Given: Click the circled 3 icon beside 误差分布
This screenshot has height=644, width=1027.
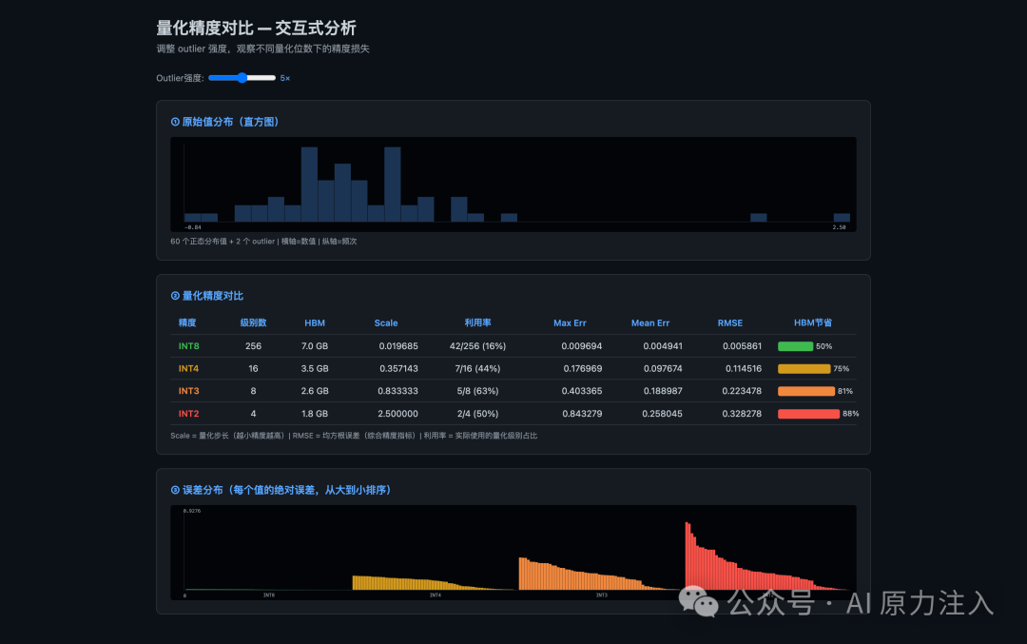Looking at the screenshot, I should (x=175, y=490).
